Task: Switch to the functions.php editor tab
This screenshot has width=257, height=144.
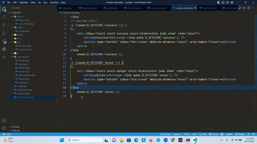Action: tap(134, 8)
